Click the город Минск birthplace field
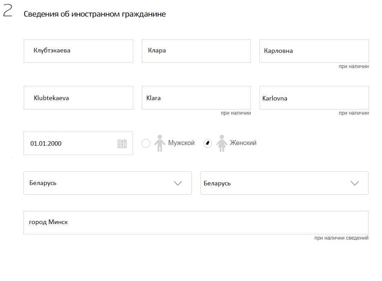This screenshot has width=382, height=281. 196,223
